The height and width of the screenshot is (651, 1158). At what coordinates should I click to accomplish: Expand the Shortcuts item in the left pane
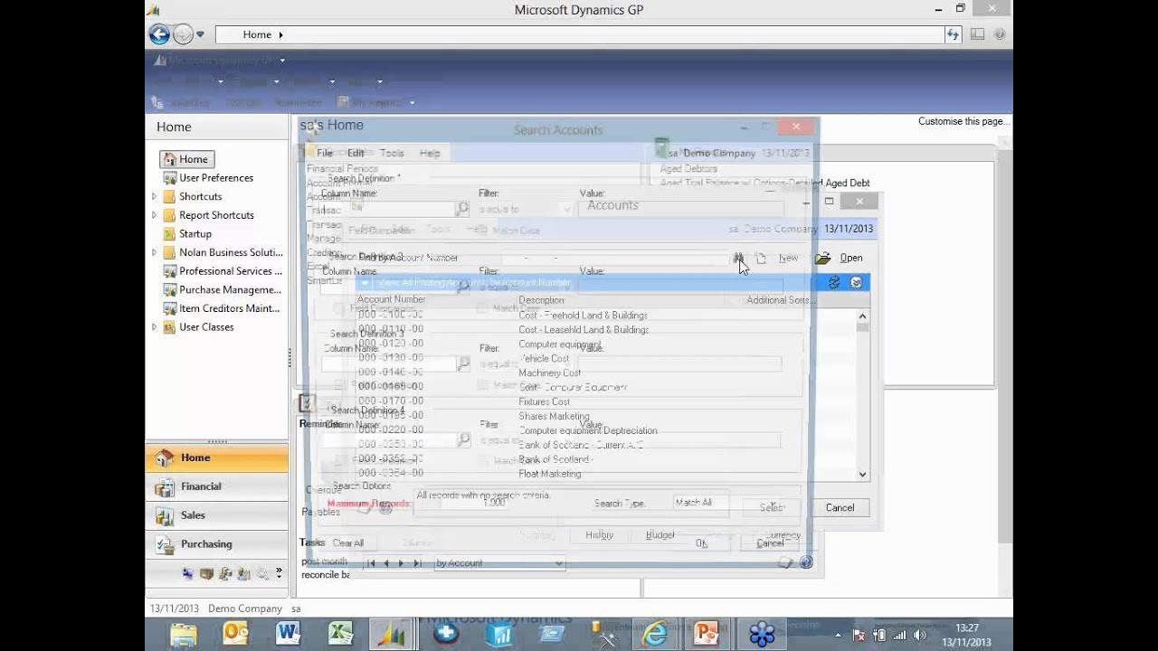pos(157,196)
